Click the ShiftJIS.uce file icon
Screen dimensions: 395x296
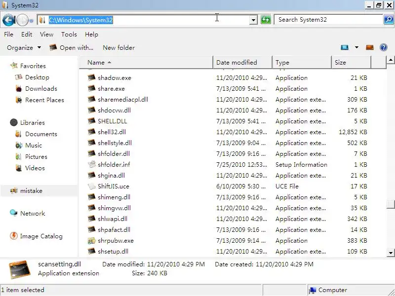click(x=92, y=186)
